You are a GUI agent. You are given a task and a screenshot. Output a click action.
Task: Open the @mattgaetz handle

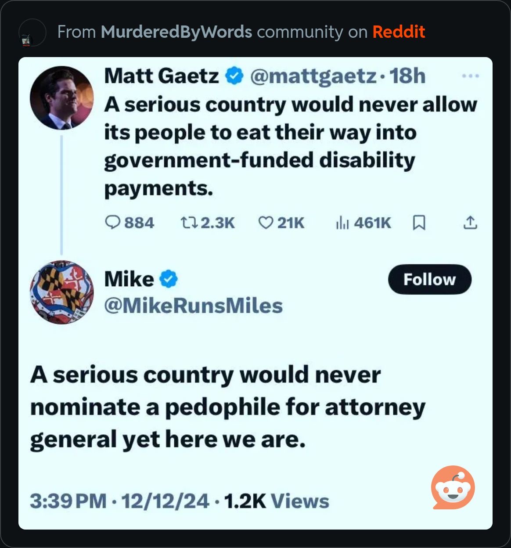pos(313,76)
